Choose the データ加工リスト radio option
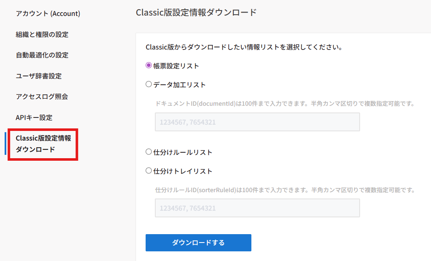 (x=149, y=84)
